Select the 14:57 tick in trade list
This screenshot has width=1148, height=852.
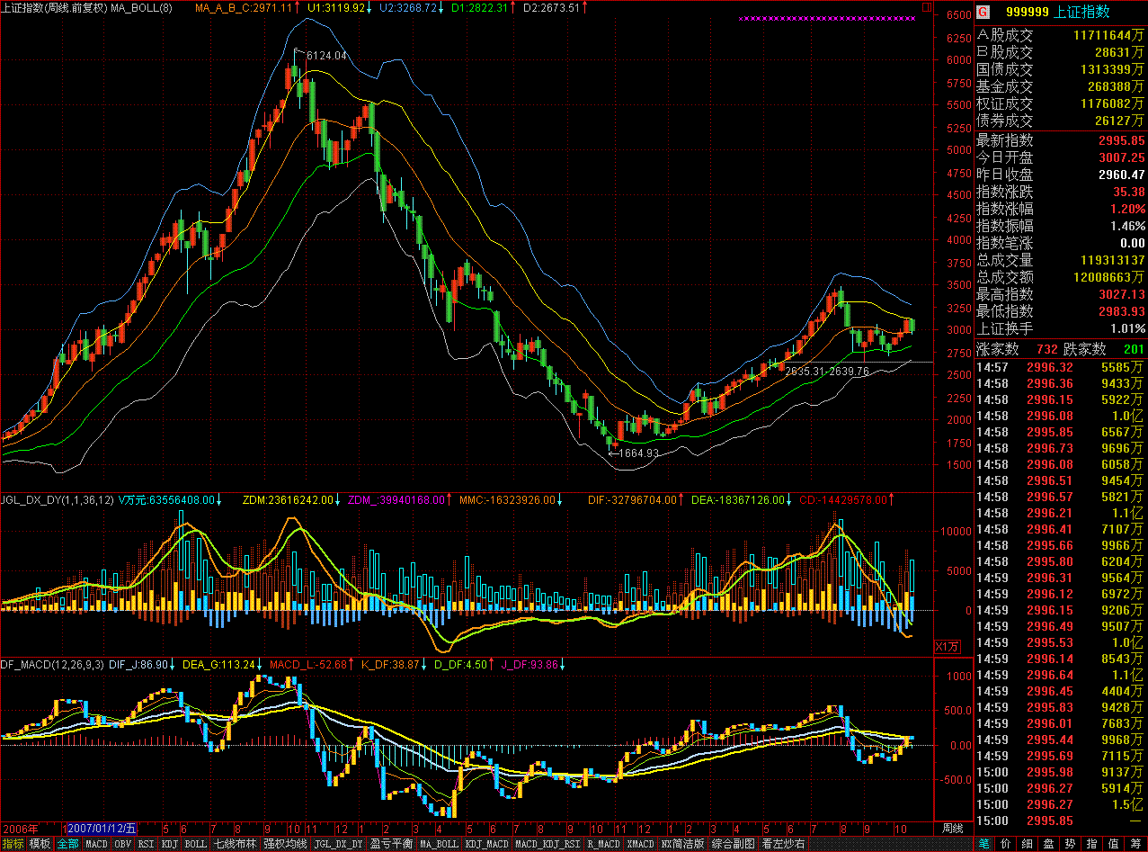992,367
